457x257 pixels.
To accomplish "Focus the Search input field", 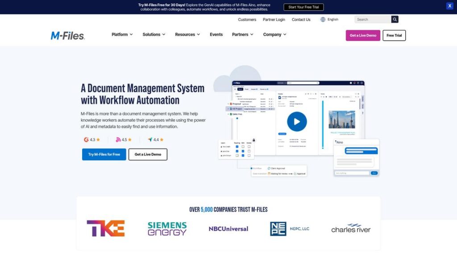I will point(373,19).
